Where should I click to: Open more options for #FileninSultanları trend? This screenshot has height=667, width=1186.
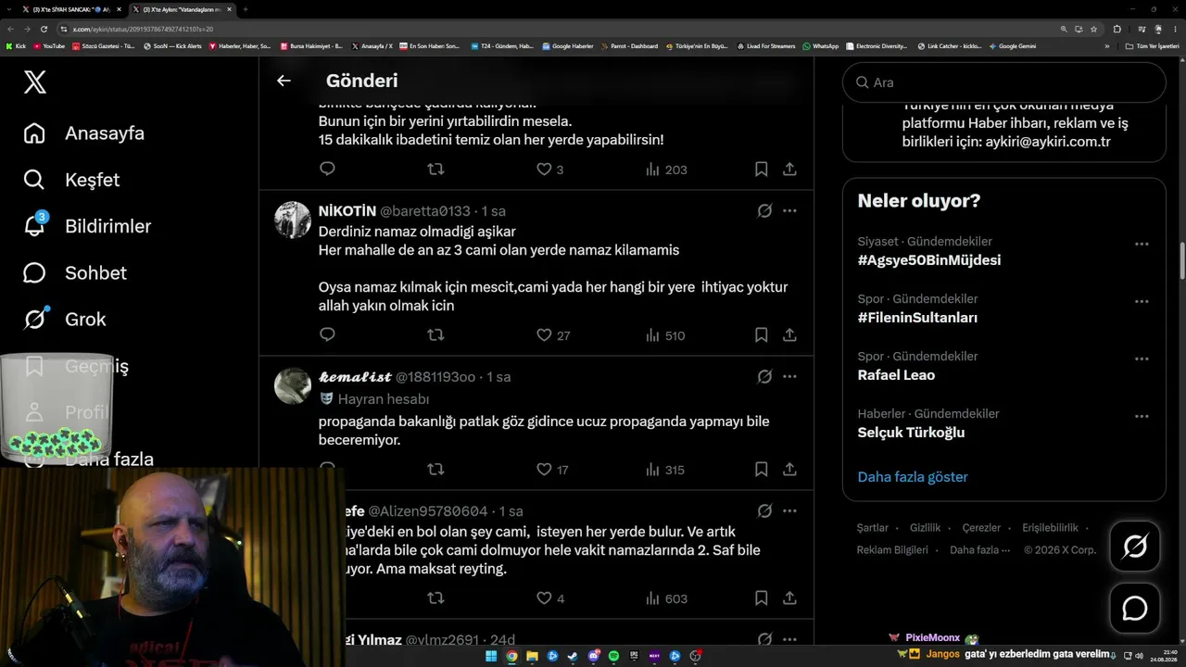click(x=1142, y=302)
